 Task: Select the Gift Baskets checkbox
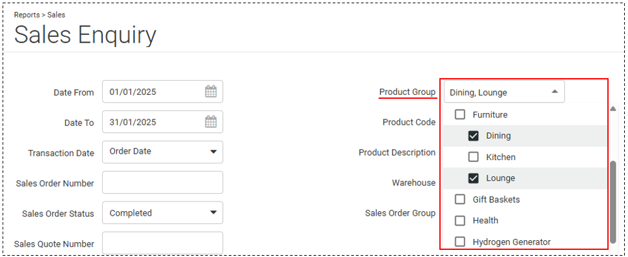(460, 199)
